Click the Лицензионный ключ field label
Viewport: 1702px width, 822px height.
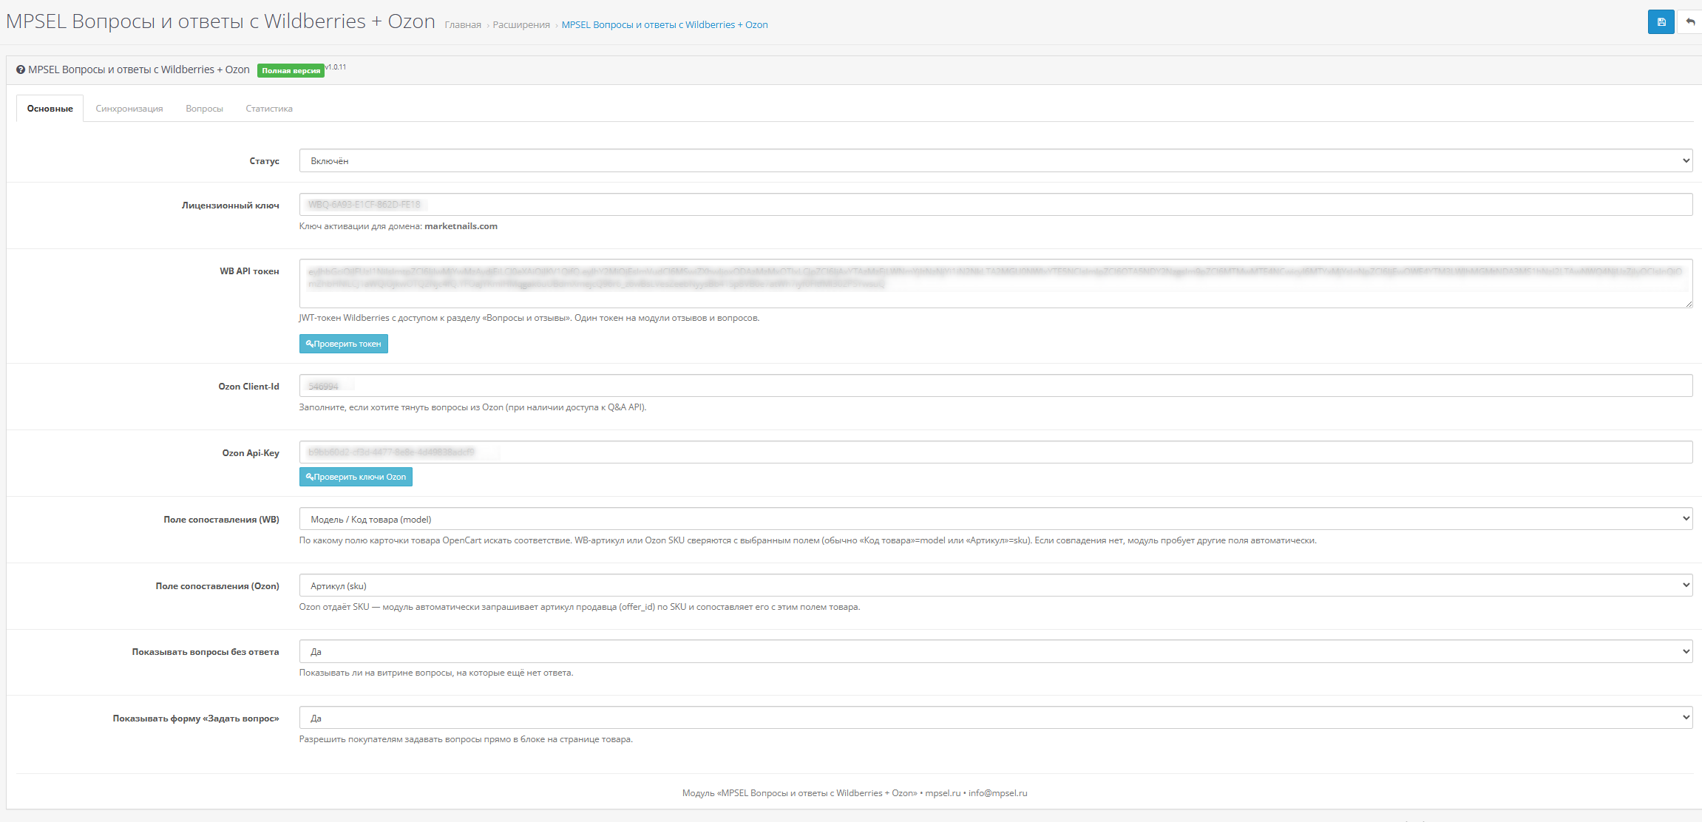point(231,205)
